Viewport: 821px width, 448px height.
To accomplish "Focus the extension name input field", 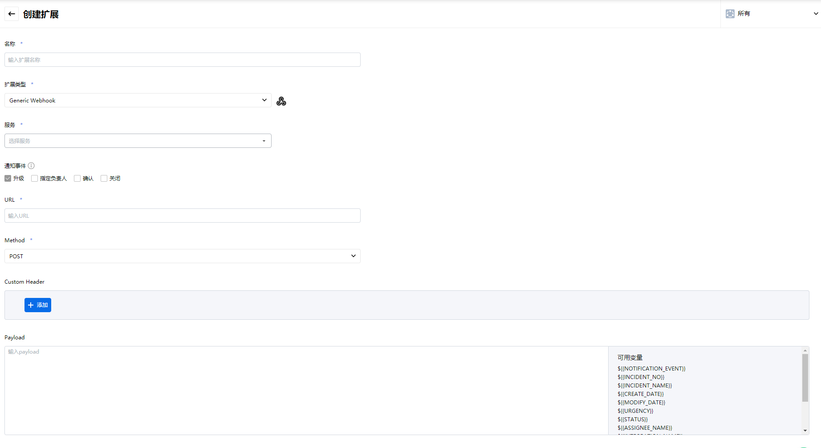I will [x=182, y=60].
